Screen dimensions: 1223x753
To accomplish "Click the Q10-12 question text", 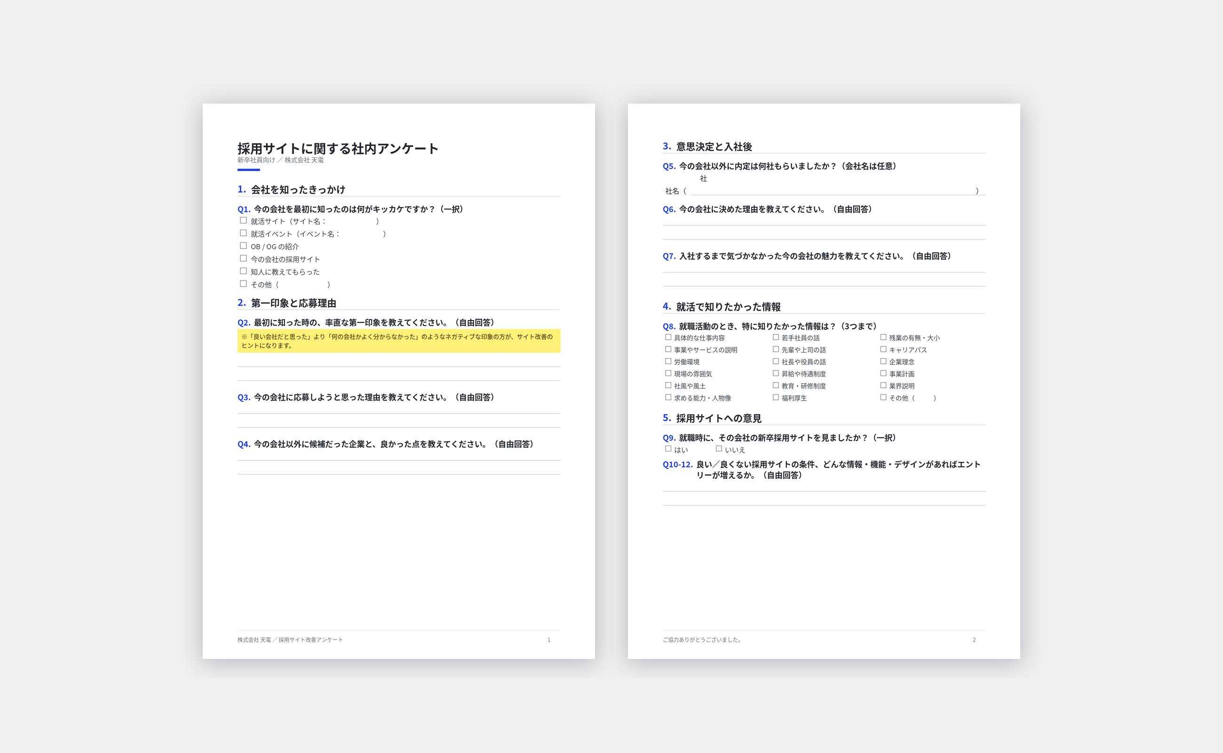I will click(x=838, y=470).
